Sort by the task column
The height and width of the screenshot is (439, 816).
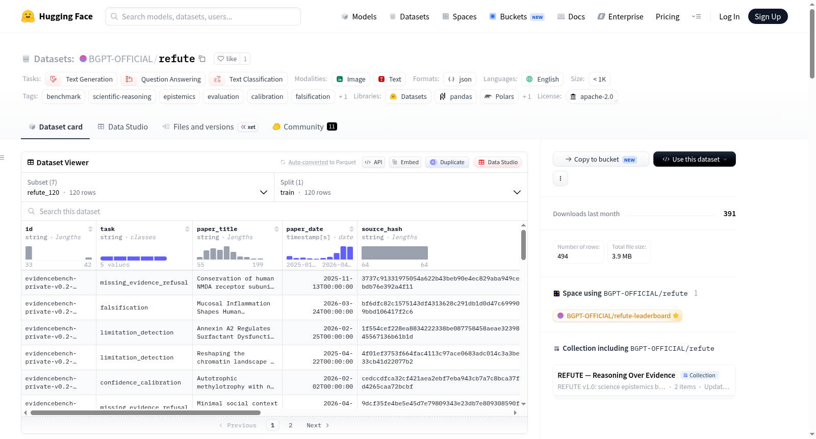click(x=187, y=229)
